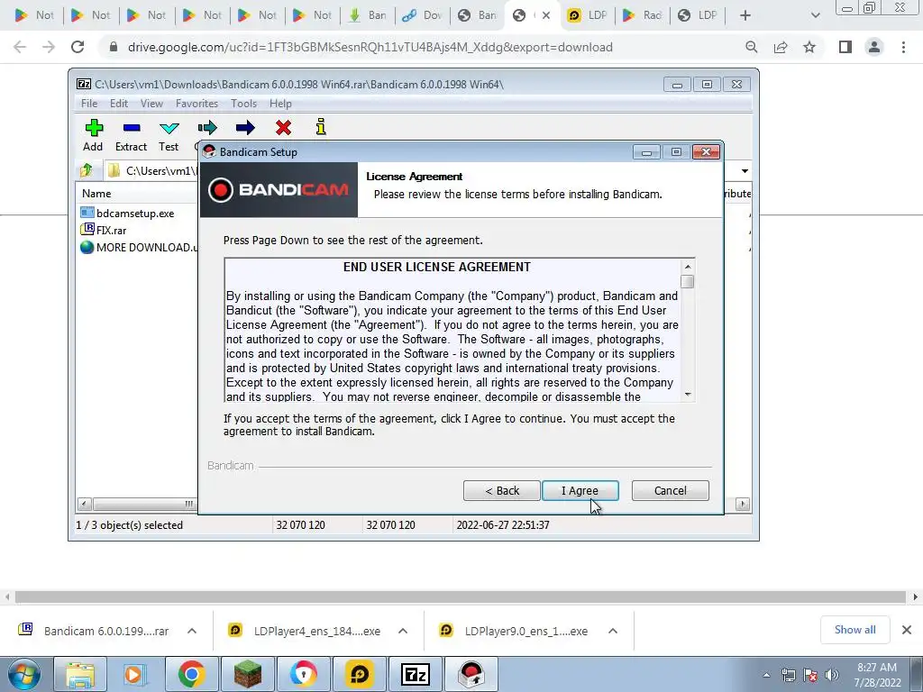The image size is (923, 692).
Task: Click the 7-Zip horizontal scroll left arrow
Action: [85, 504]
